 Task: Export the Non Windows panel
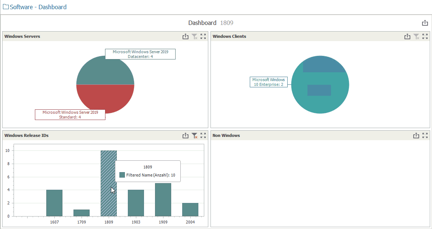[416, 135]
